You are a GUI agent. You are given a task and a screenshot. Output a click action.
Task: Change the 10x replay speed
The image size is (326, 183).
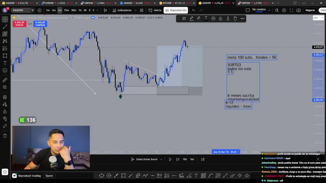tap(185, 159)
